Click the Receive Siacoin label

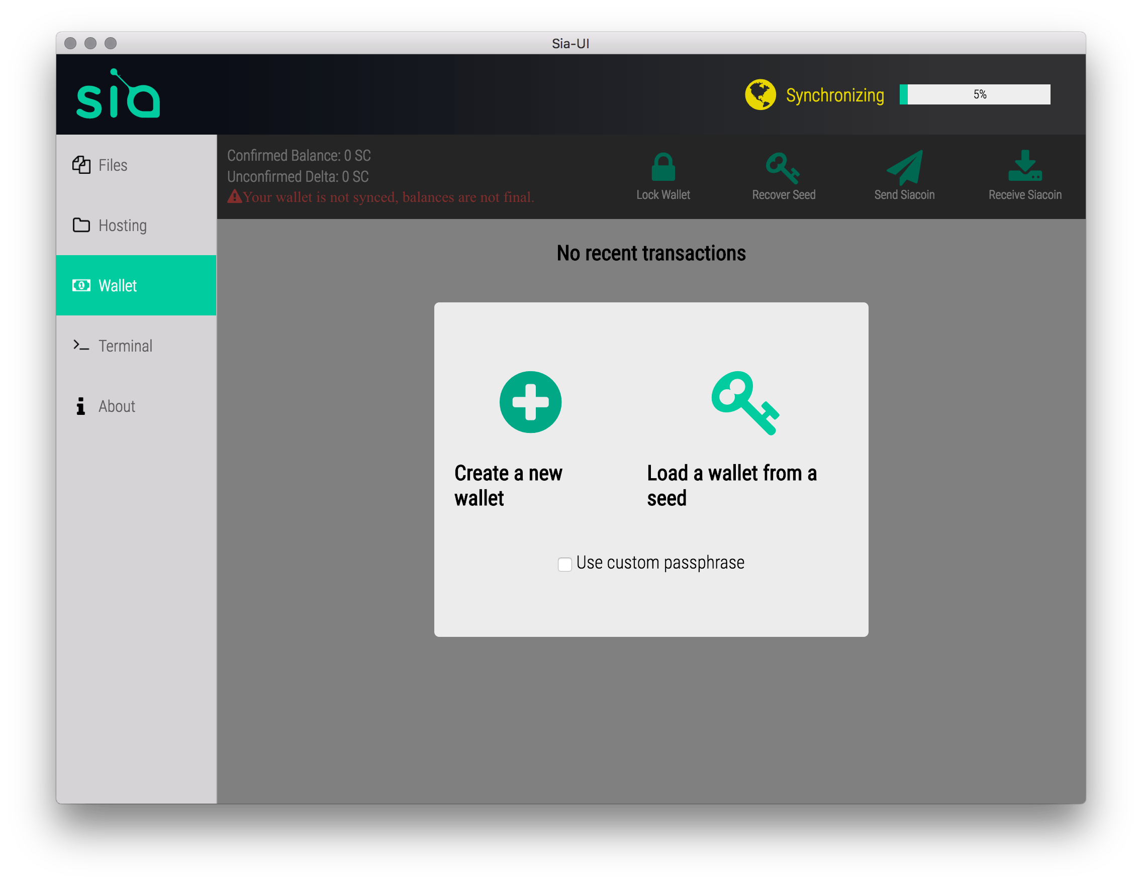coord(1025,195)
